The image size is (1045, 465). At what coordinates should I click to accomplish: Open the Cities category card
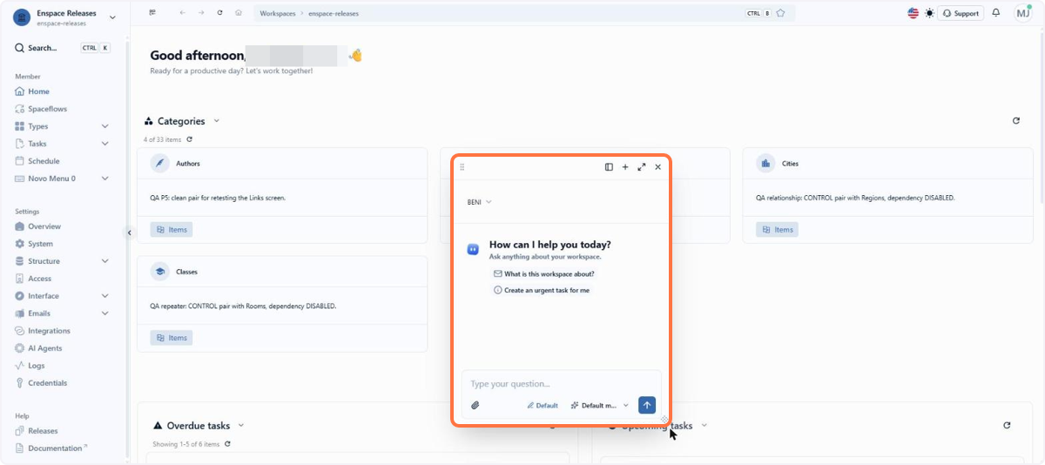887,195
